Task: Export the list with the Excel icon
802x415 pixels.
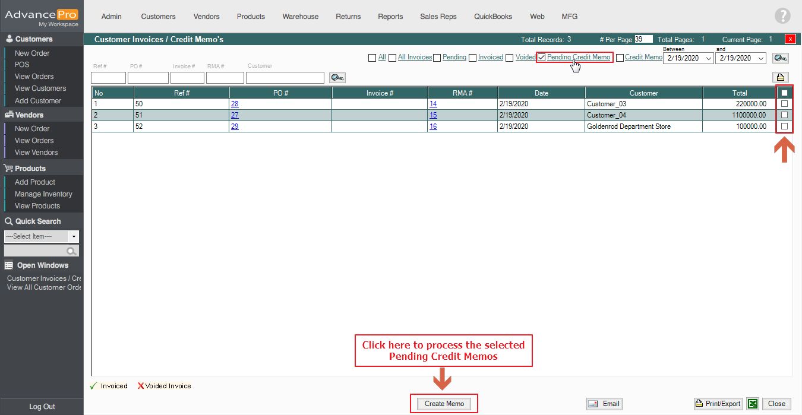Action: (x=752, y=404)
